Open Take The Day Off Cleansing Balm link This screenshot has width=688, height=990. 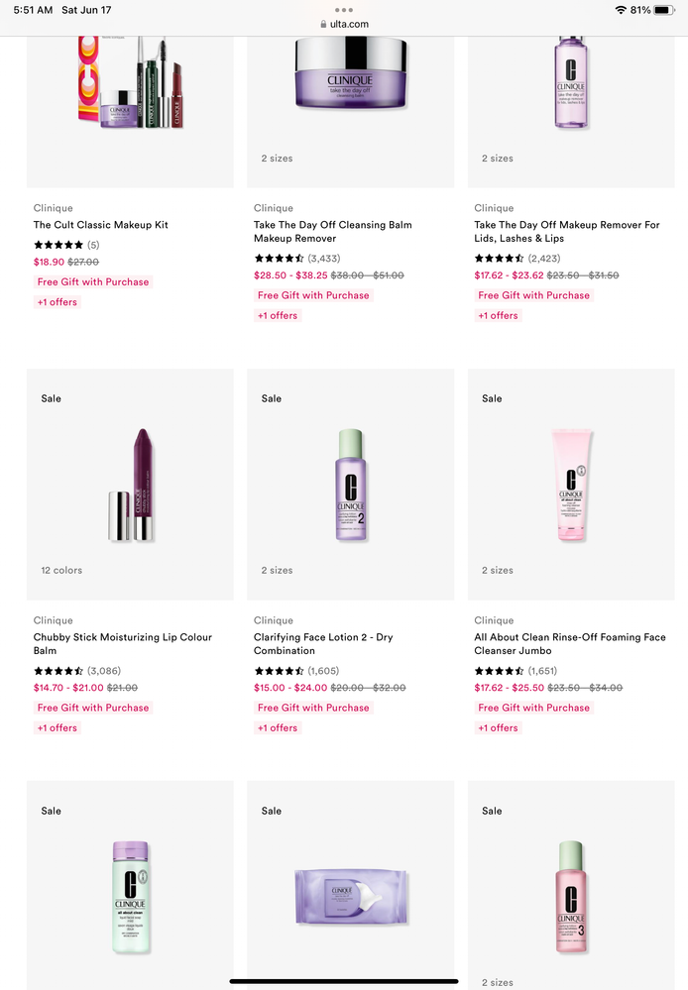(x=332, y=232)
